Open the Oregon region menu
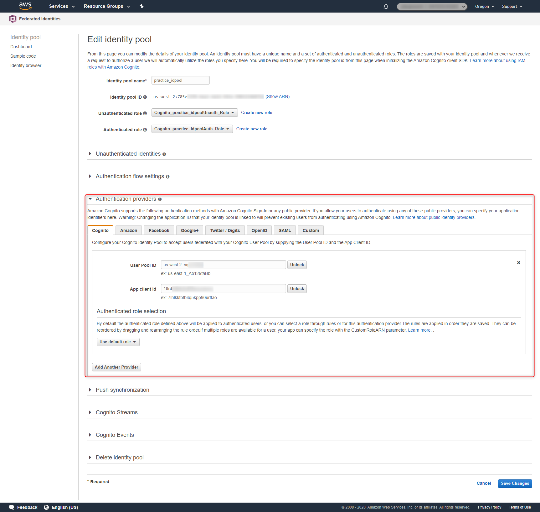This screenshot has height=512, width=540. [x=484, y=6]
